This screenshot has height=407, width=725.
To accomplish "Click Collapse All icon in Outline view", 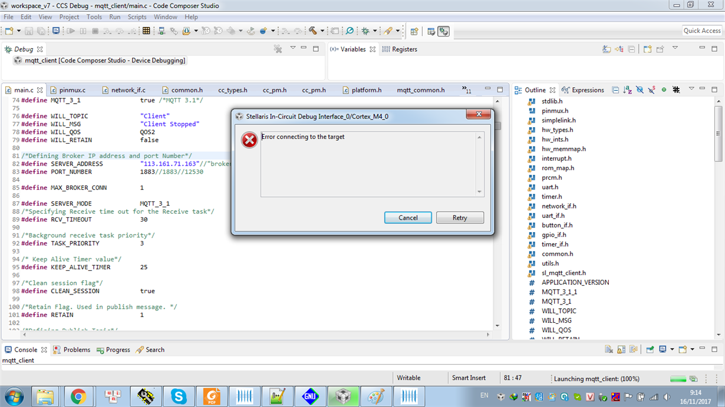I will click(615, 90).
